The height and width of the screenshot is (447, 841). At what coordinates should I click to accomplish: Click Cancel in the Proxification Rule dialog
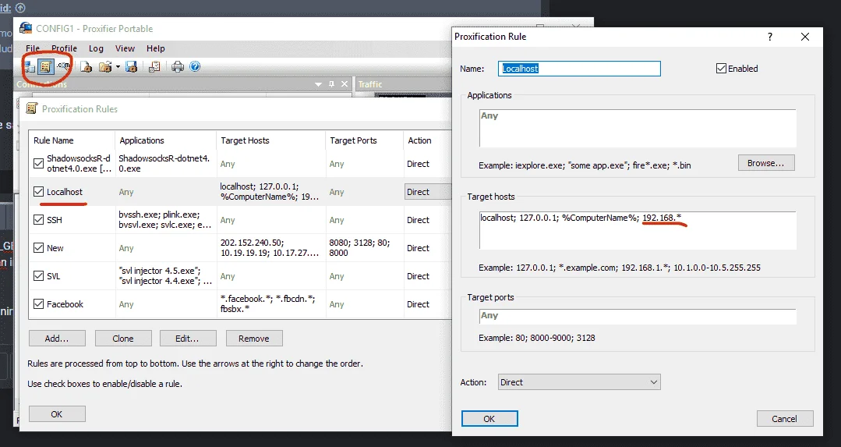tap(785, 419)
